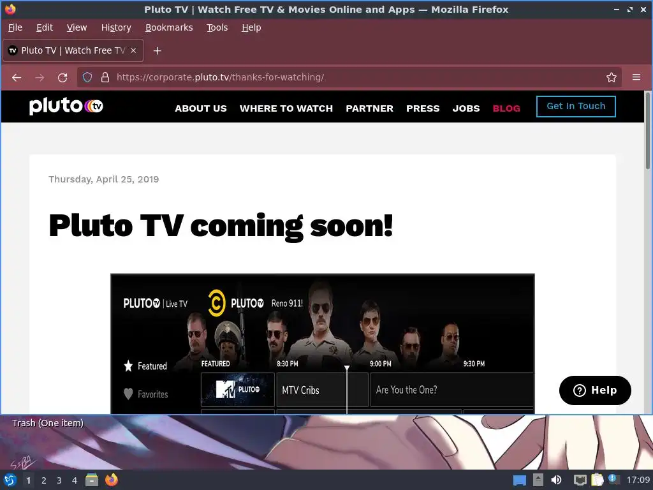Click the Firefox icon in title bar
Screen dimensions: 653x490
[x=10, y=9]
